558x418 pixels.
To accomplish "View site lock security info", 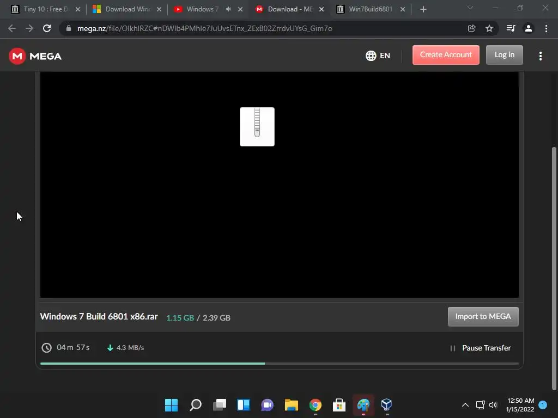I will click(69, 28).
